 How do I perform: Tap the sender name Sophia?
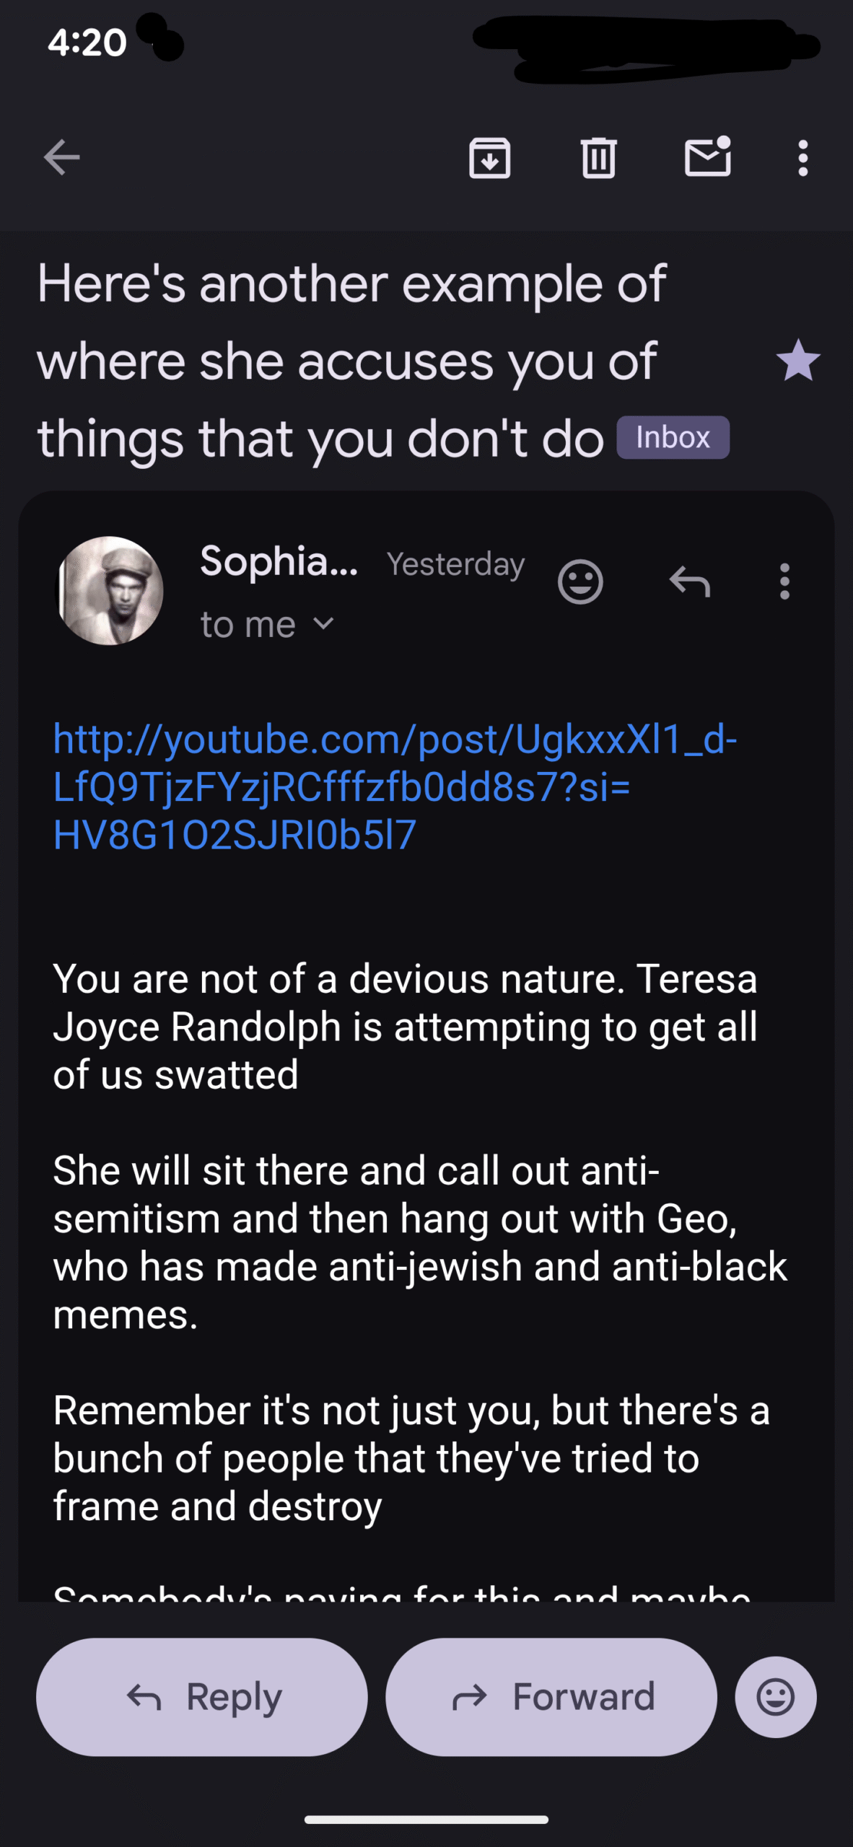pyautogui.click(x=279, y=561)
